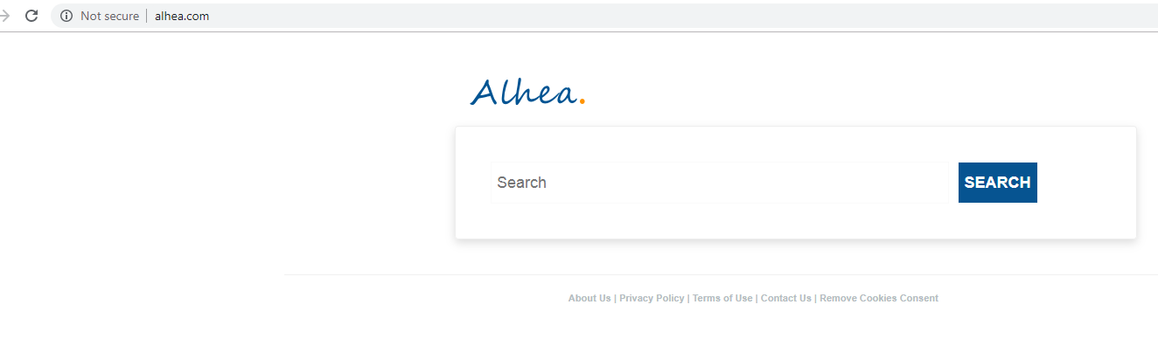Click the Alhea handwritten logo

coord(523,92)
